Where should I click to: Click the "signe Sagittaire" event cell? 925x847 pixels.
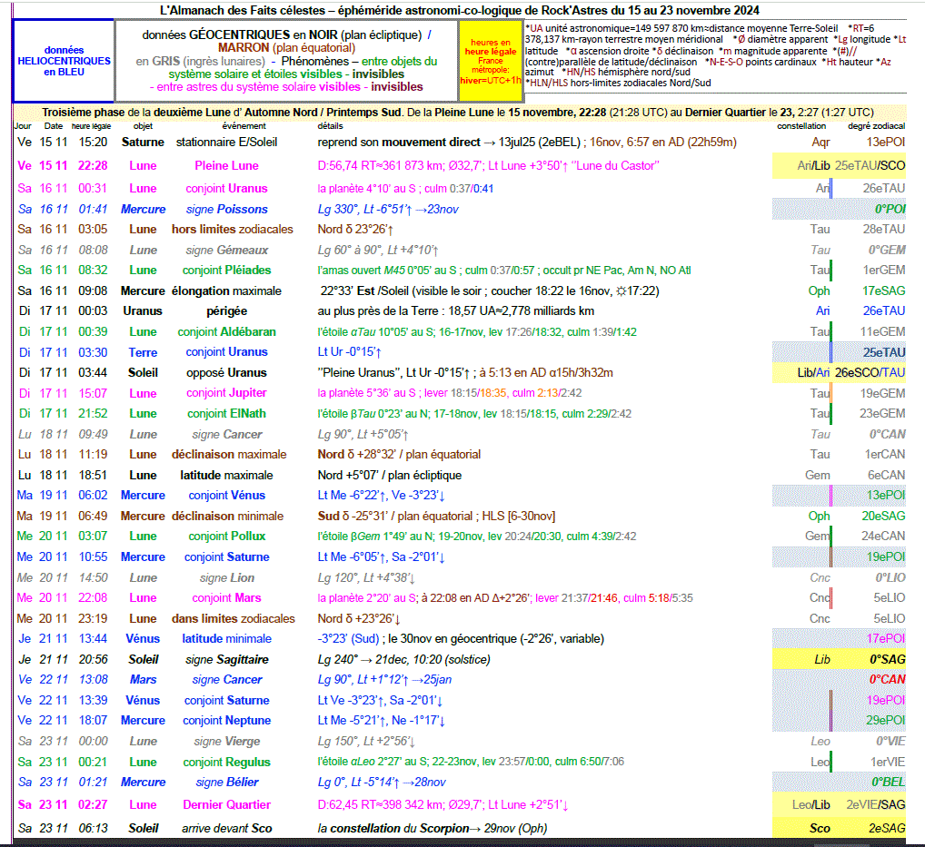(226, 660)
